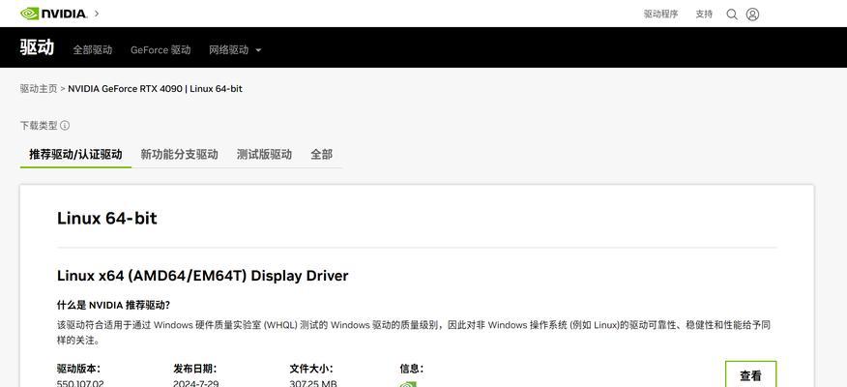Switch to the 全部 tab
This screenshot has width=847, height=387.
pyautogui.click(x=321, y=155)
